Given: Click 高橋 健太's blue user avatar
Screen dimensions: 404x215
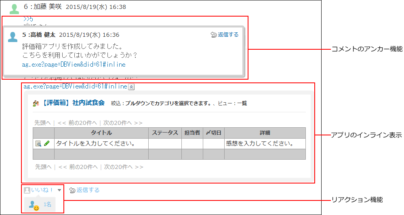Looking at the screenshot, I should [13, 37].
